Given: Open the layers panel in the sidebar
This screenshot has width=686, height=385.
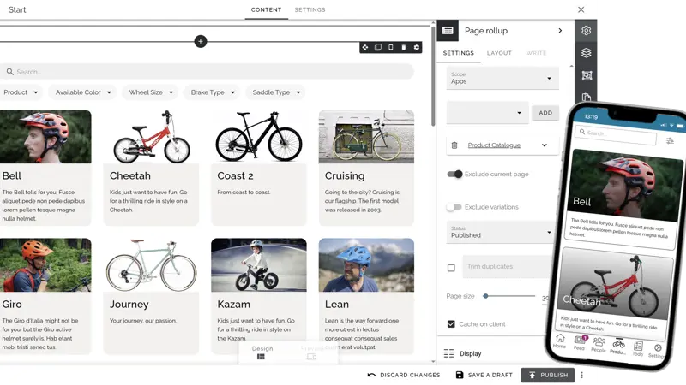Looking at the screenshot, I should coord(587,53).
